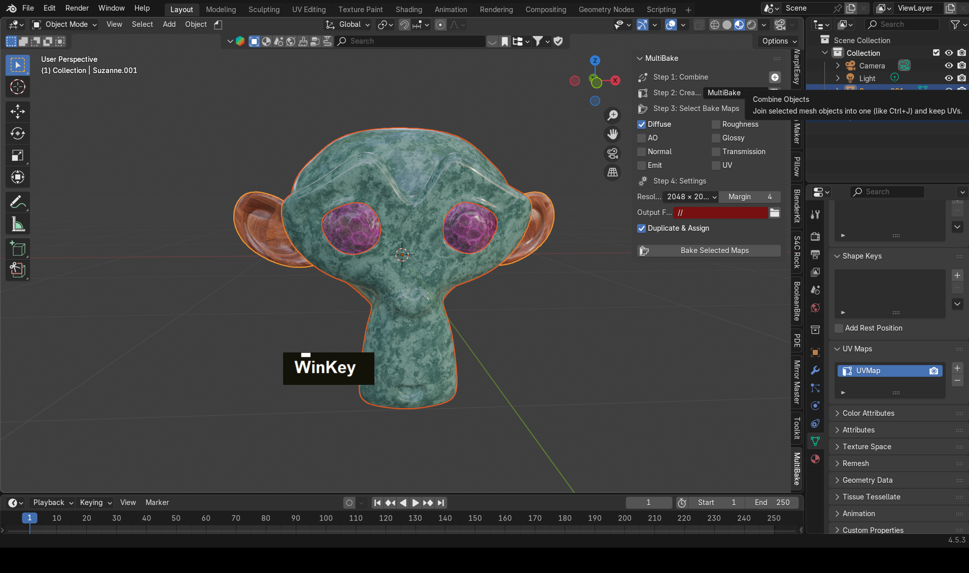Collapse the Shape Keys panel

[837, 256]
